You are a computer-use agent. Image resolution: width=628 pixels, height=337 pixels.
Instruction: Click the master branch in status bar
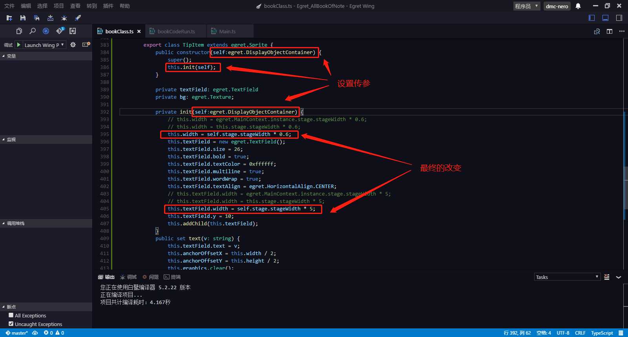coord(16,333)
